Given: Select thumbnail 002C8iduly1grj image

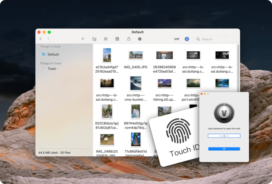Looking at the screenshot, I should coord(107,111).
